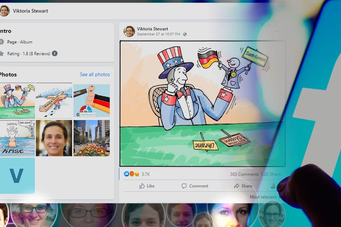The image size is (341, 227).
Task: Open the Nord Stream 2 cartoon photo thumbnail
Action: point(91,101)
